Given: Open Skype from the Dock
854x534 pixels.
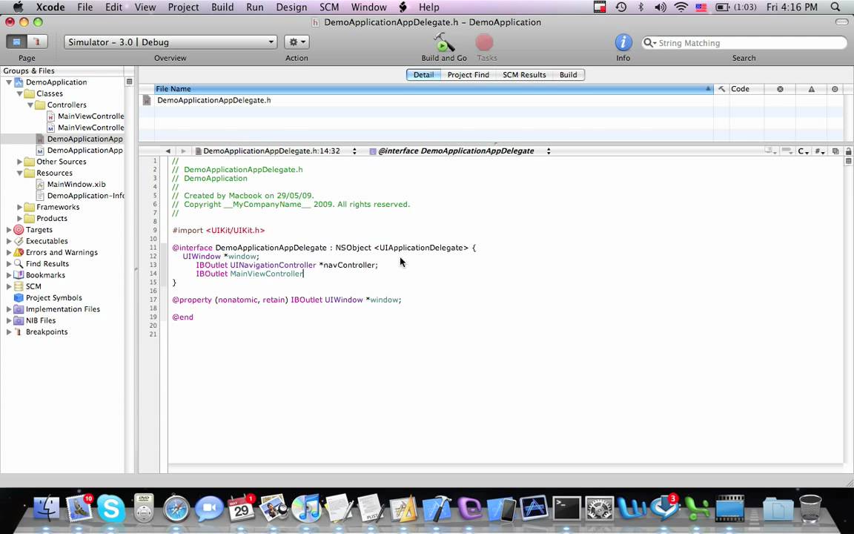Looking at the screenshot, I should (x=111, y=508).
